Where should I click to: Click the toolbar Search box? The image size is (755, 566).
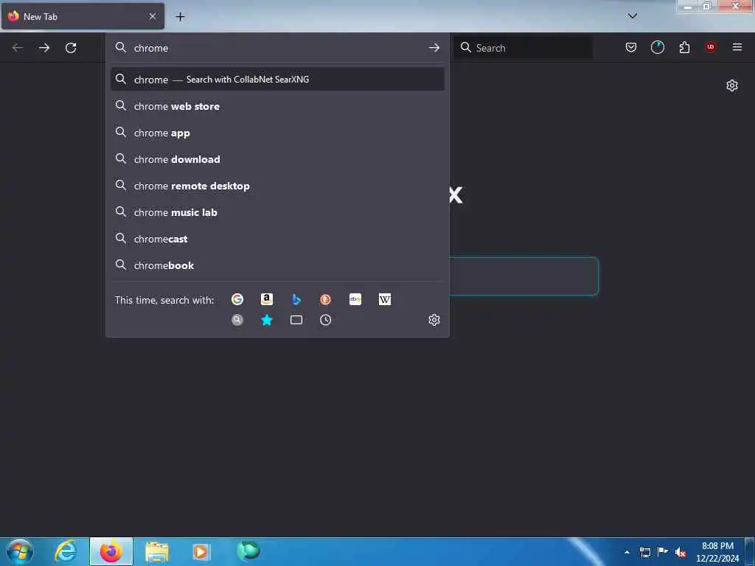pos(523,48)
